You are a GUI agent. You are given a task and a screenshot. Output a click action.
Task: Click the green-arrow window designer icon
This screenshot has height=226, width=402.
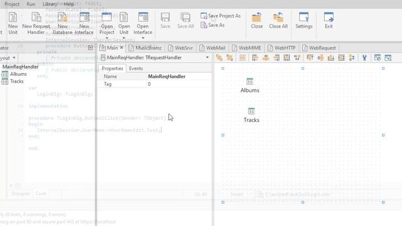(x=377, y=58)
